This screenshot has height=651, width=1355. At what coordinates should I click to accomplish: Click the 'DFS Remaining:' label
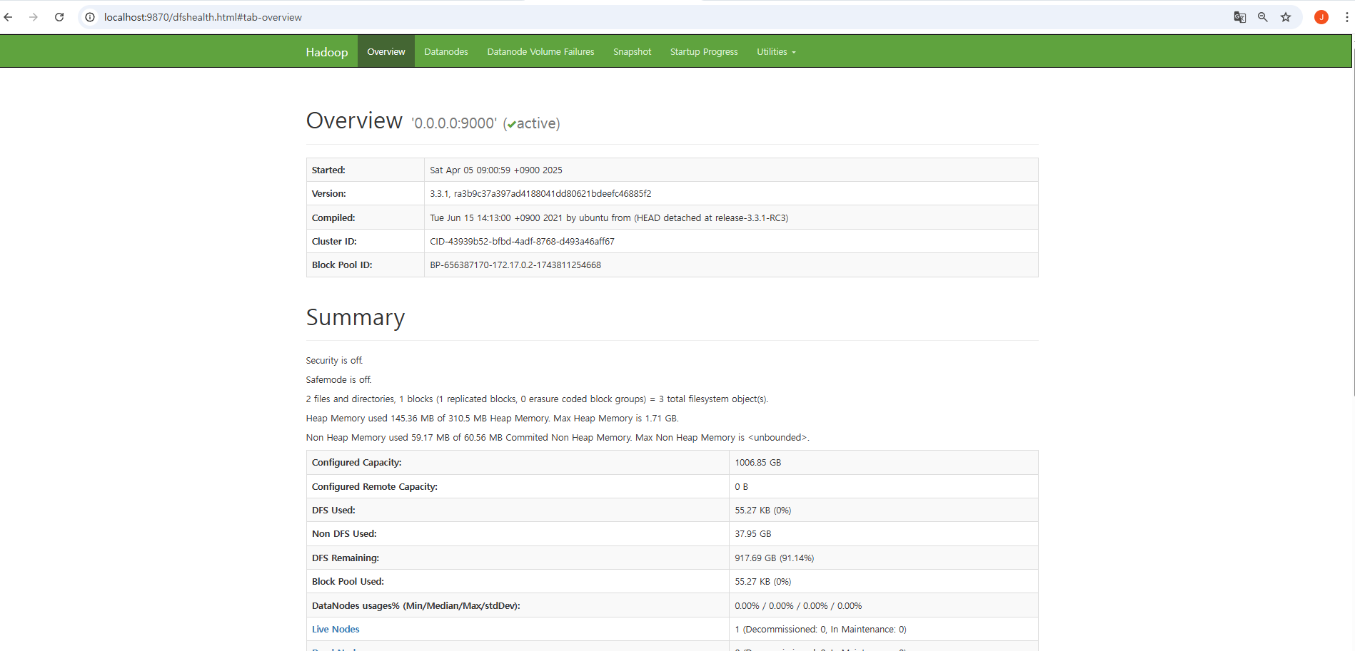tap(346, 558)
